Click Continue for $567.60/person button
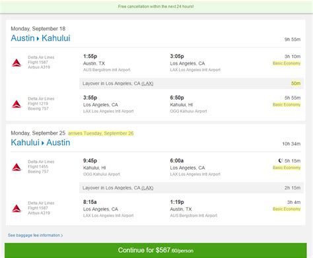Image resolution: width=313 pixels, height=258 pixels. (x=155, y=250)
